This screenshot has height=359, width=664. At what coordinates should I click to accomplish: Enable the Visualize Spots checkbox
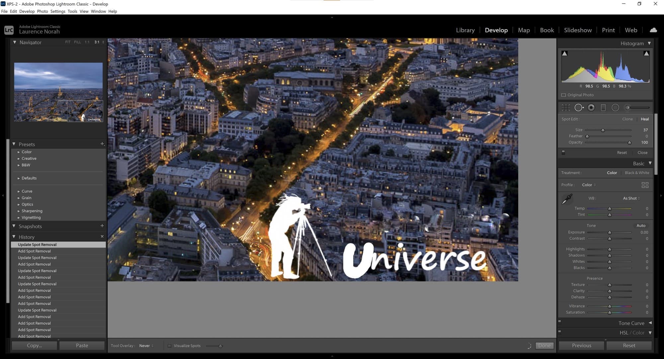[169, 346]
